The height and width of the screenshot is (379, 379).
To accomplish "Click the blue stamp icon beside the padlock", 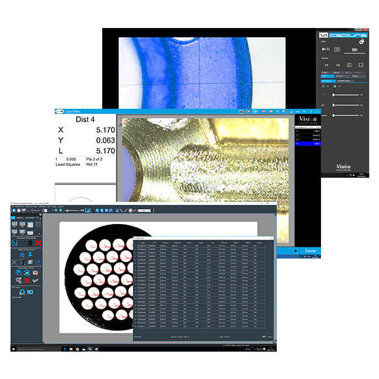I will coord(30,254).
